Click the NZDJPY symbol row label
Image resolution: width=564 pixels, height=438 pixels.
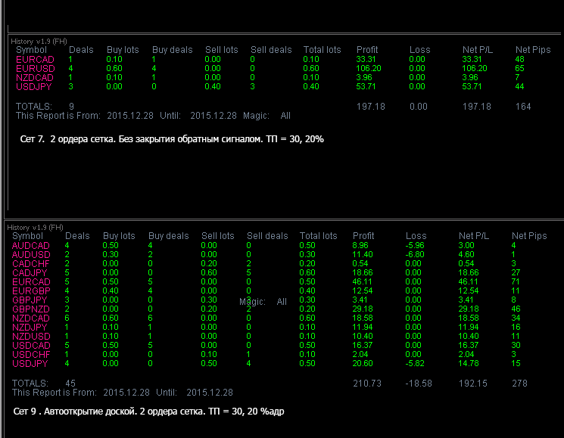[30, 328]
